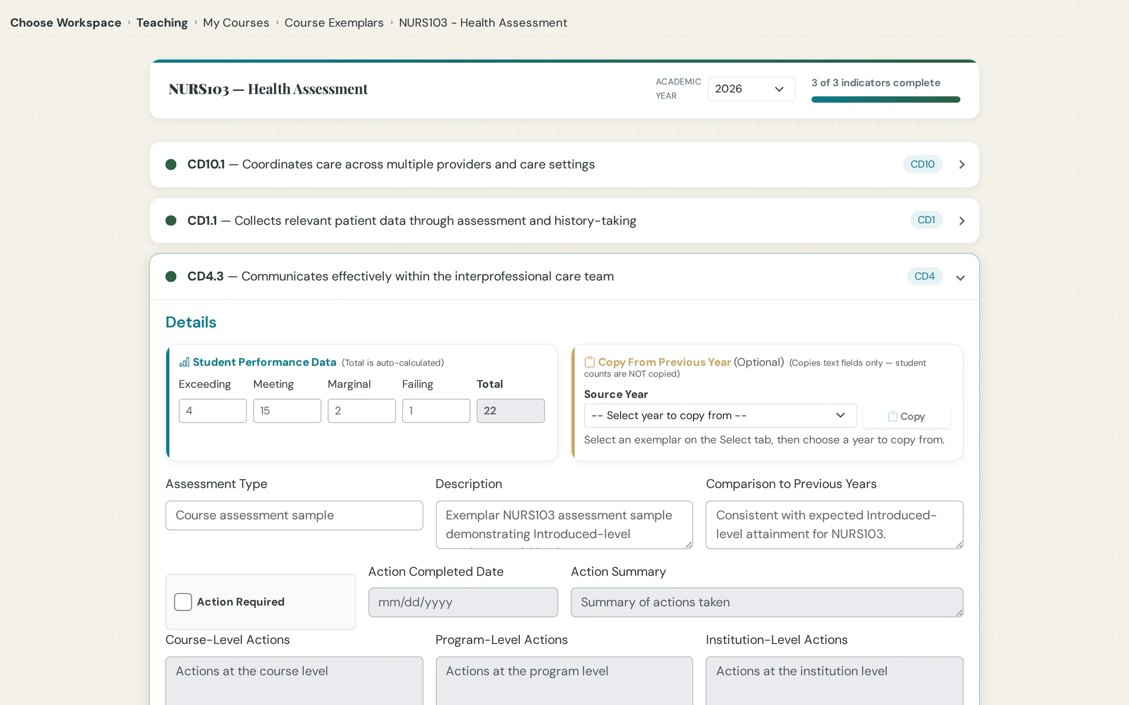The width and height of the screenshot is (1129, 705).
Task: Navigate to My Courses breadcrumb
Action: 236,22
